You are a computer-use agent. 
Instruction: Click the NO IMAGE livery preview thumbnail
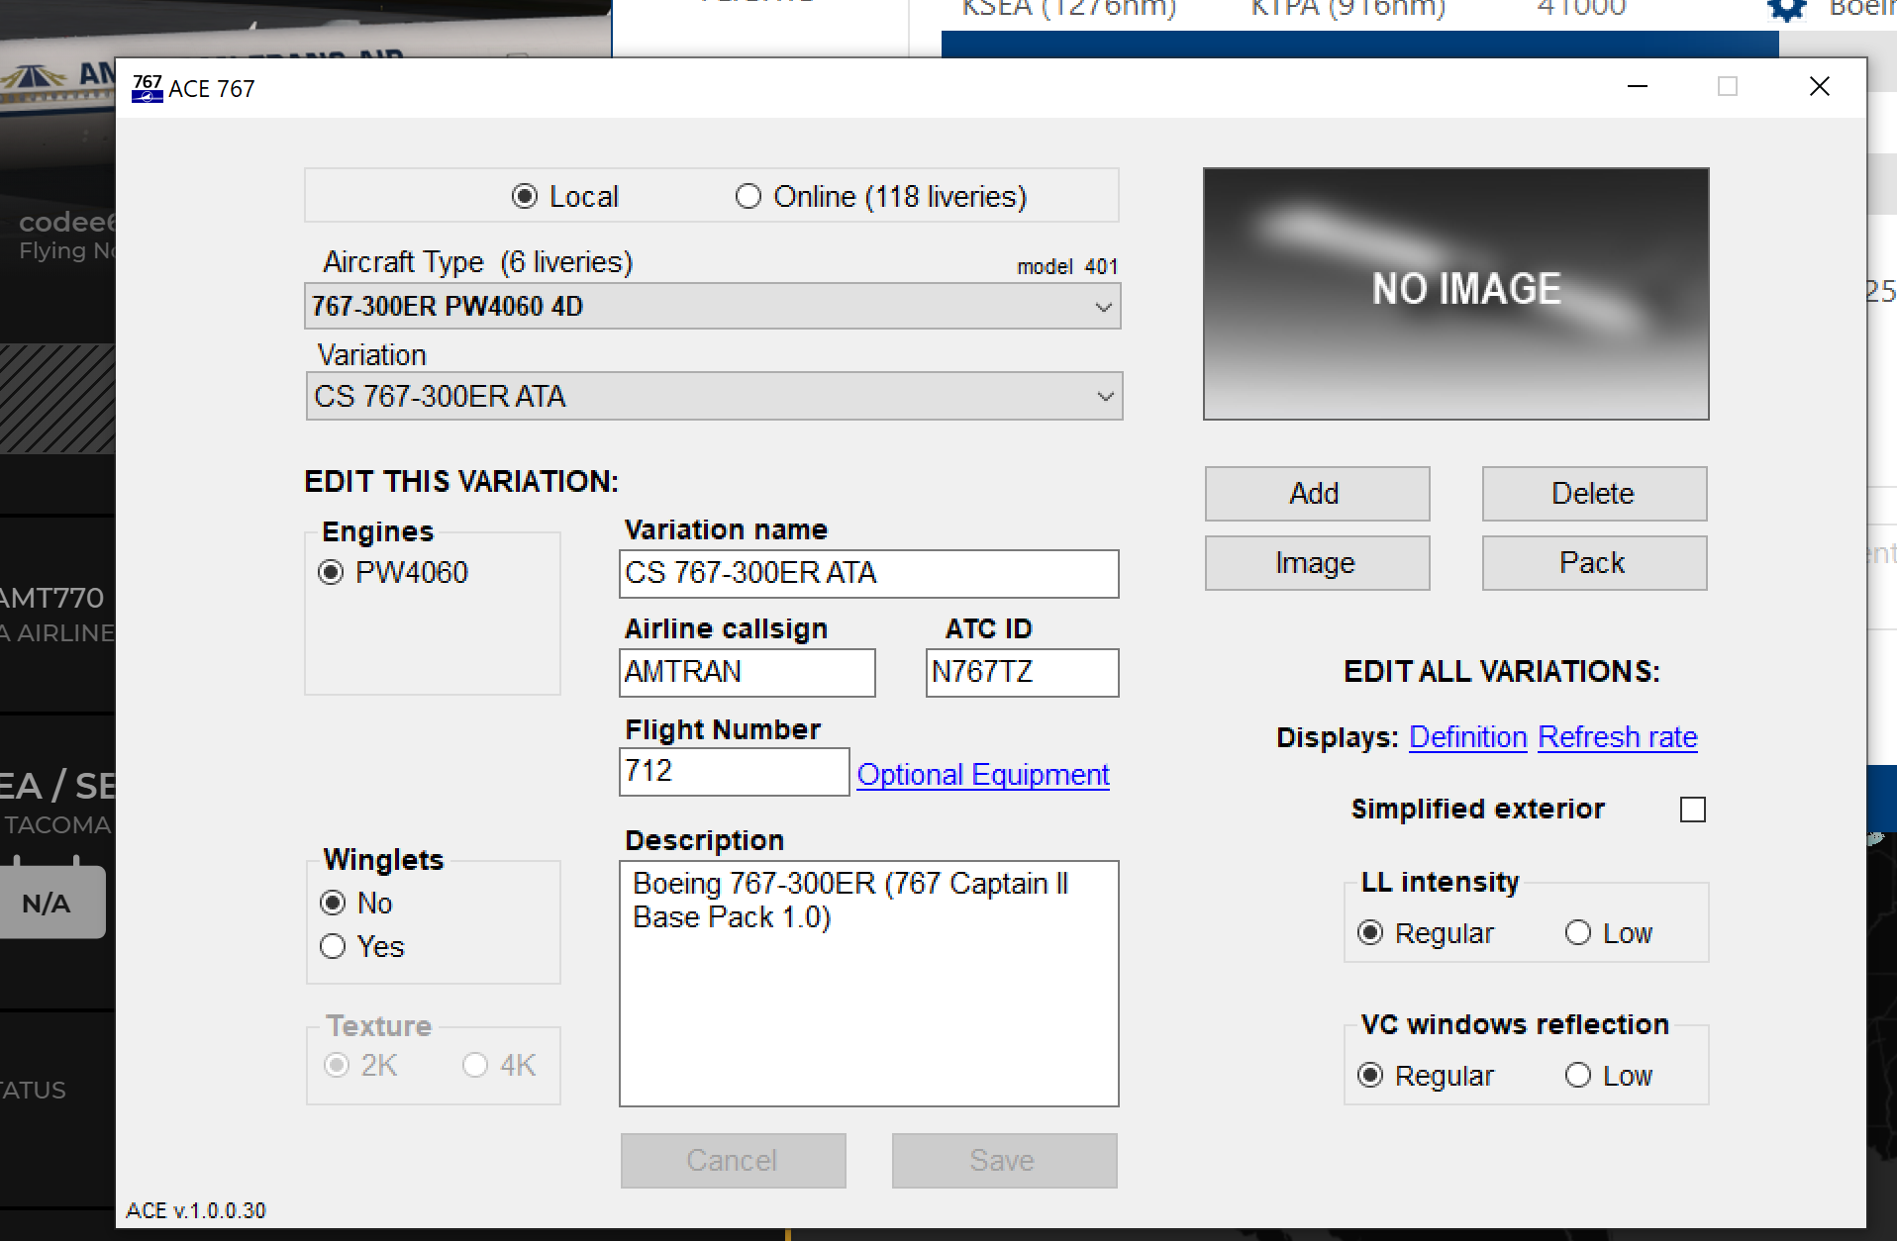pos(1455,294)
